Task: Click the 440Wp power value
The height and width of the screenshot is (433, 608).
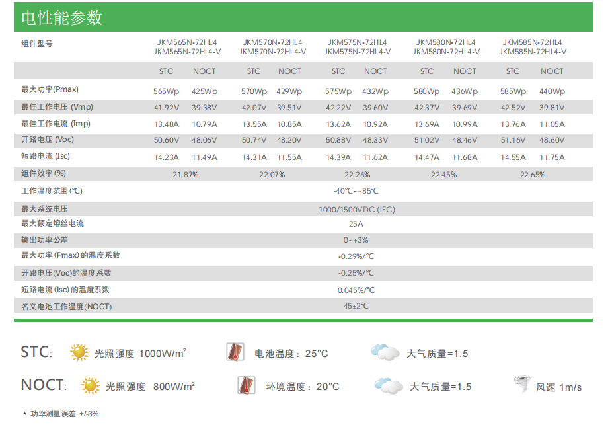Action: pyautogui.click(x=552, y=91)
